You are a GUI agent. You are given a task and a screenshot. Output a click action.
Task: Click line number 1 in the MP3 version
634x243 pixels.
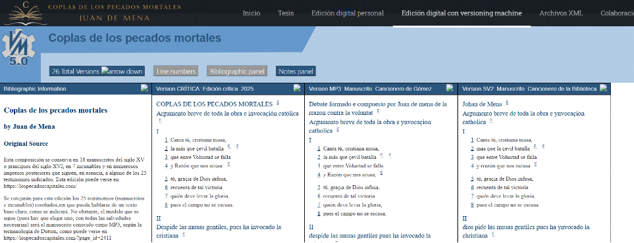click(319, 148)
